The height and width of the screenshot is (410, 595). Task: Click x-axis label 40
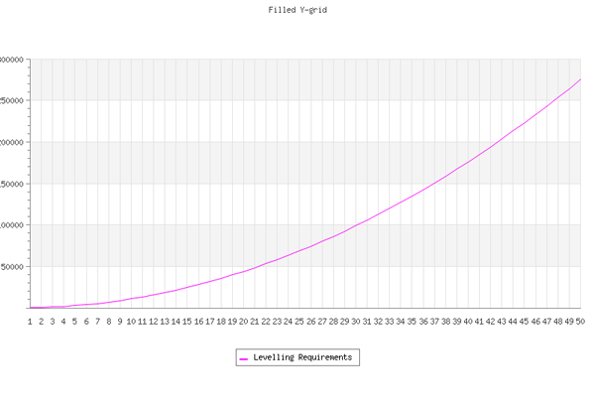(x=467, y=322)
